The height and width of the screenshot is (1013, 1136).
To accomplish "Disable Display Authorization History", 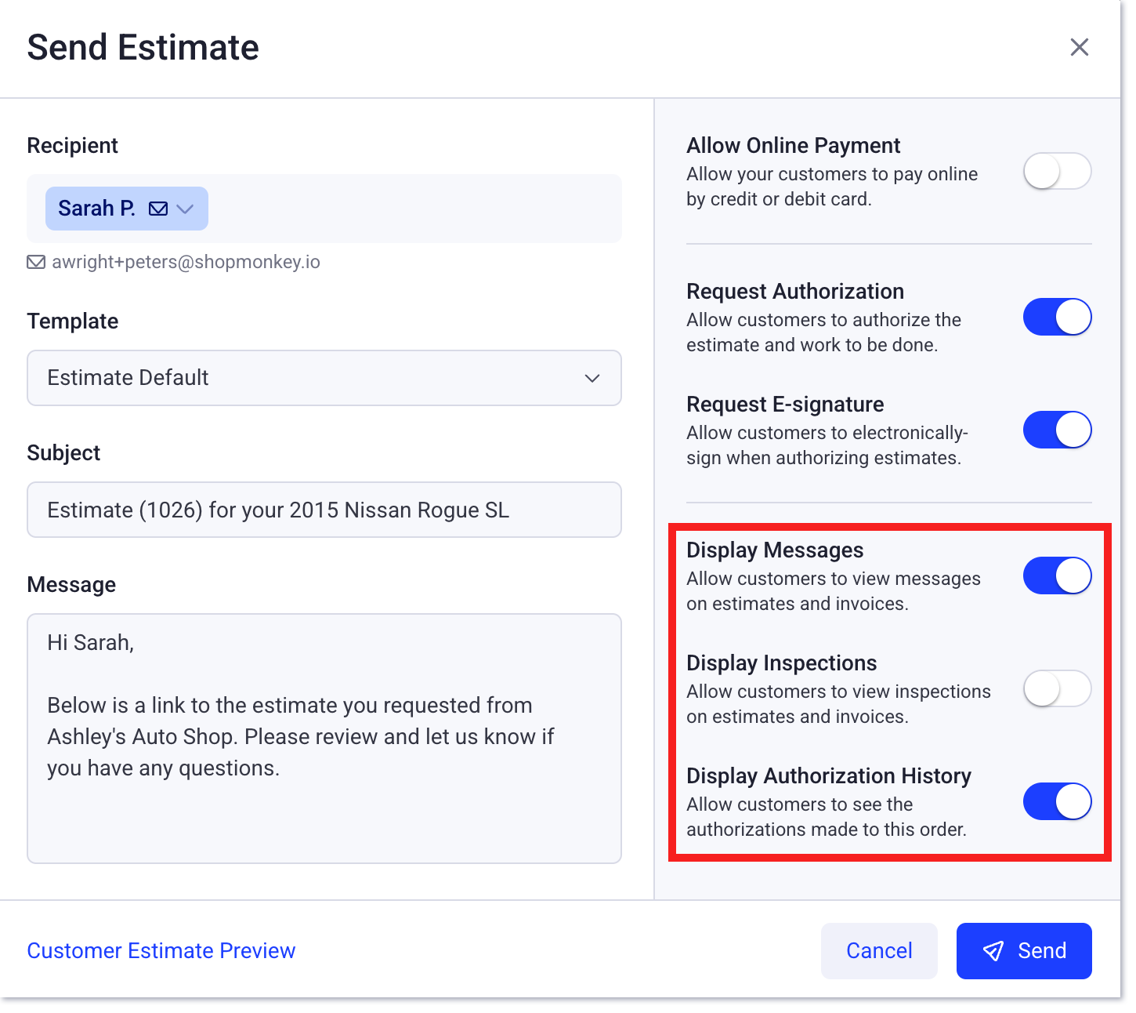I will click(1057, 801).
